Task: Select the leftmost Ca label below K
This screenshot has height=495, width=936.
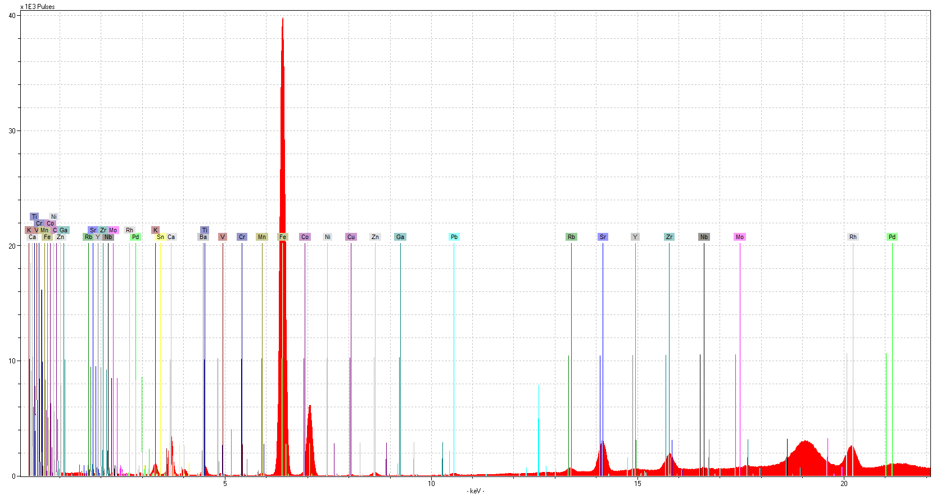Action: (x=32, y=237)
